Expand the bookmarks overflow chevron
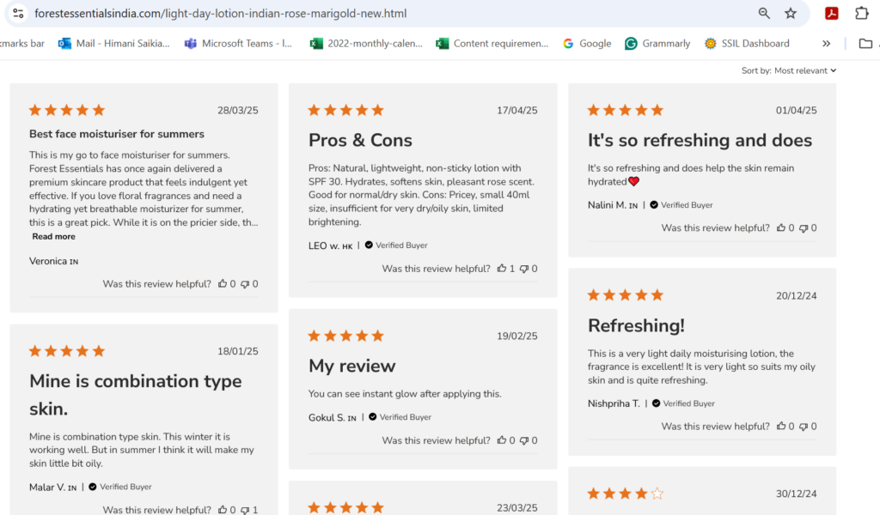This screenshot has width=880, height=515. [x=827, y=43]
